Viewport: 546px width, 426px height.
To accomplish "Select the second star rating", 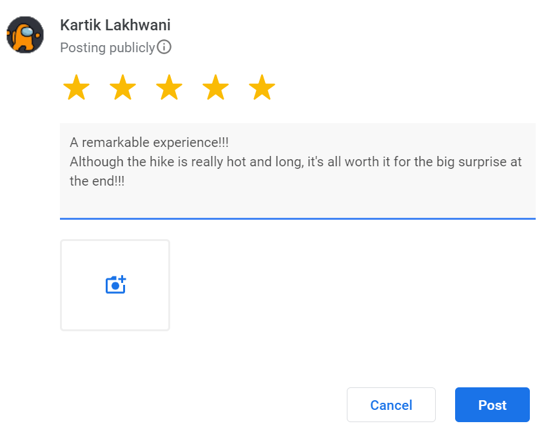I will (x=122, y=88).
